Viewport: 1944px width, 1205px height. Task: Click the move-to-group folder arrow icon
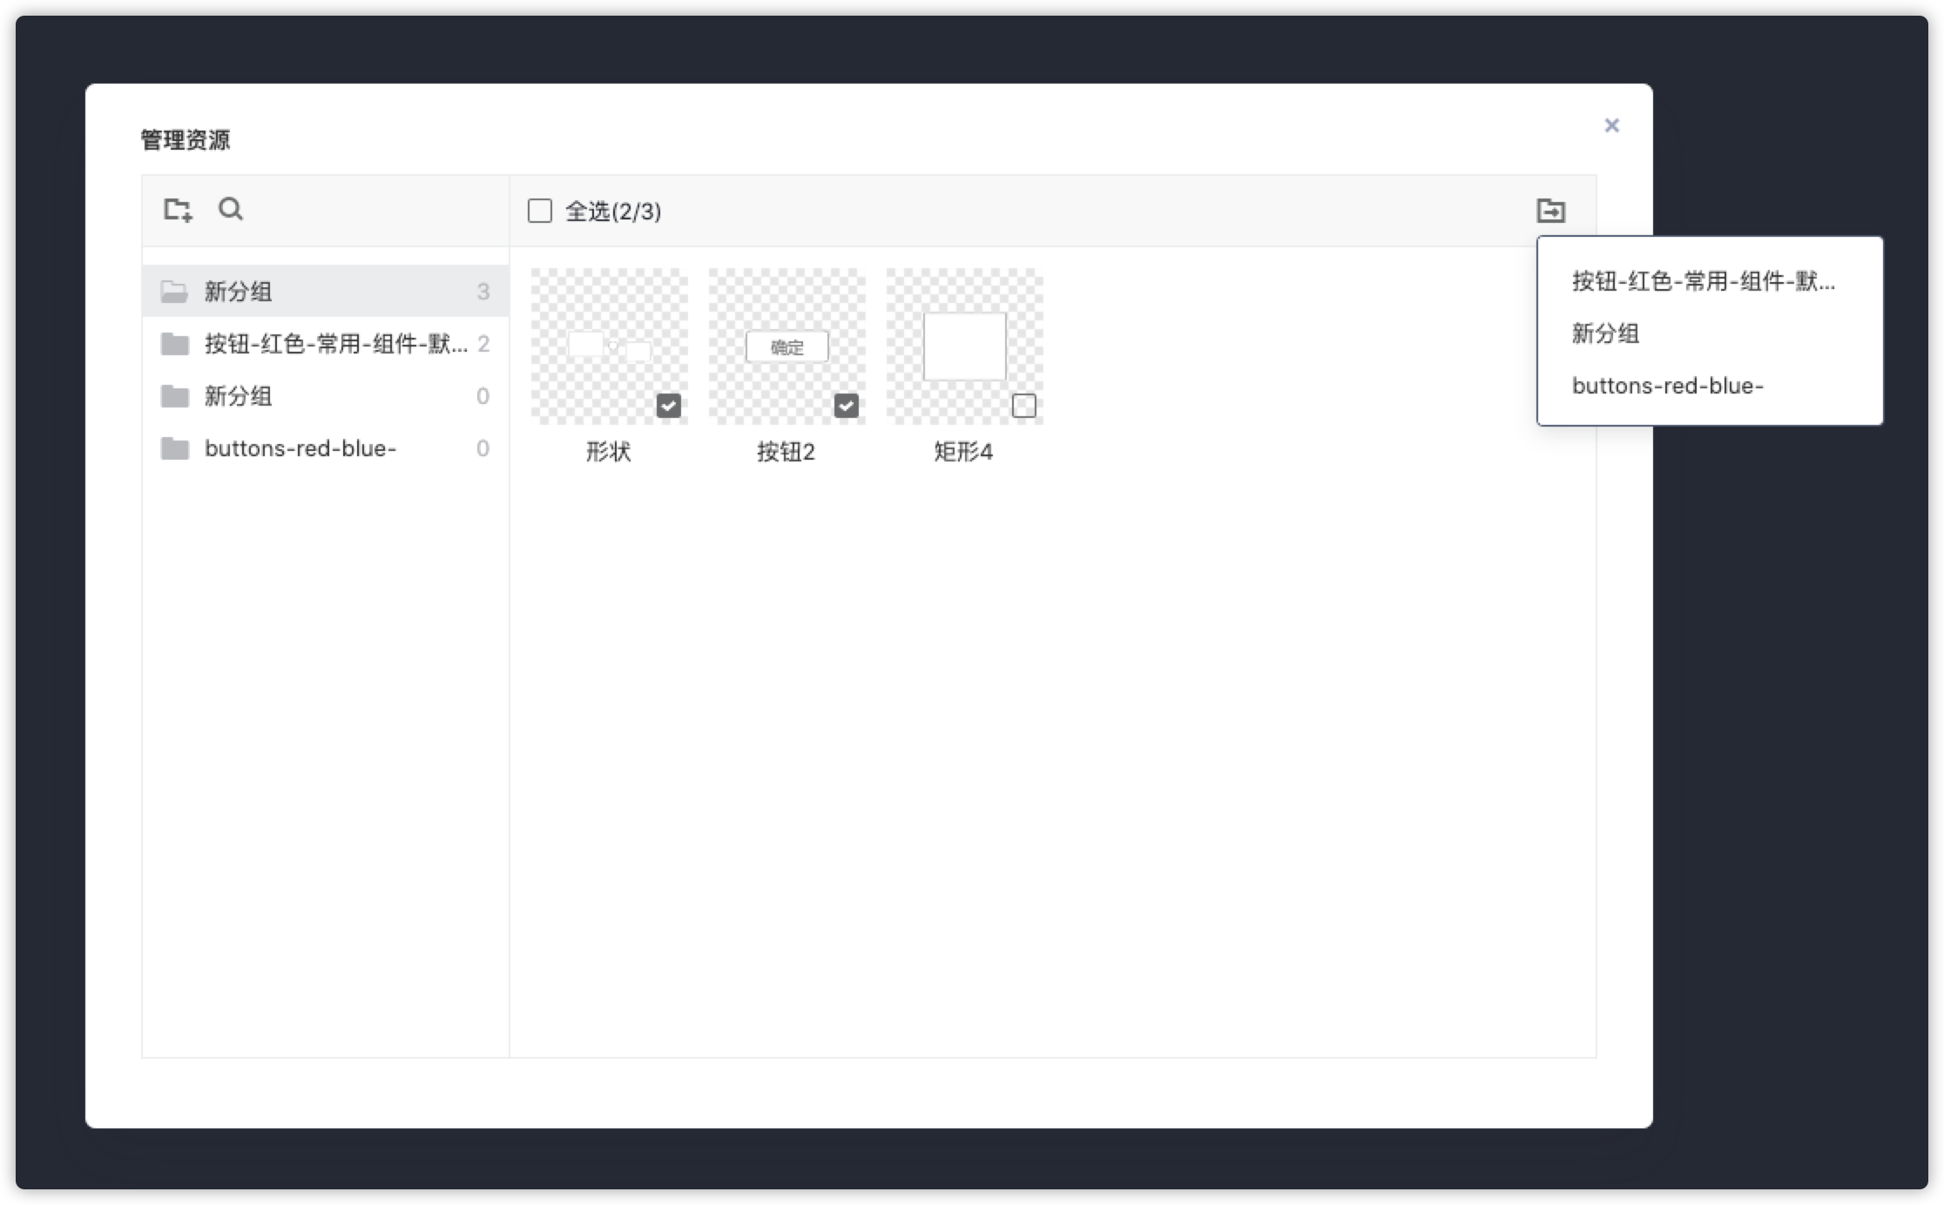[x=1550, y=211]
